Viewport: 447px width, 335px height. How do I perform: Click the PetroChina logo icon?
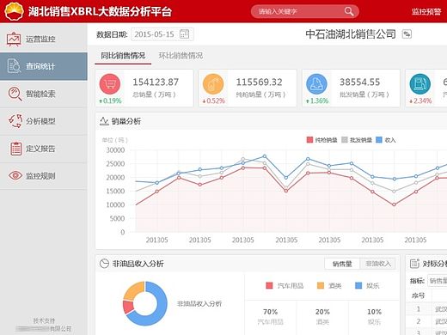[x=14, y=11]
